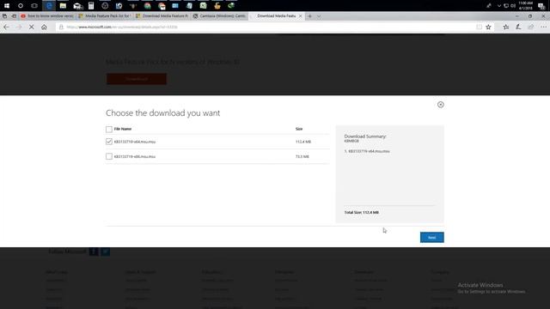Click the blue Next button

(431, 237)
